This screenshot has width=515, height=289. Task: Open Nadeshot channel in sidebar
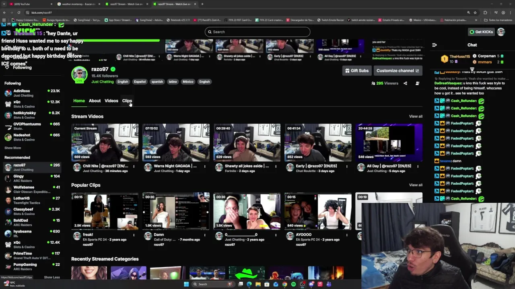click(x=32, y=137)
